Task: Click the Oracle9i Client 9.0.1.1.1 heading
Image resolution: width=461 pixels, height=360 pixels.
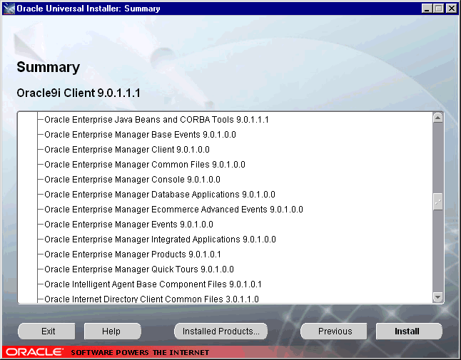Action: point(78,93)
